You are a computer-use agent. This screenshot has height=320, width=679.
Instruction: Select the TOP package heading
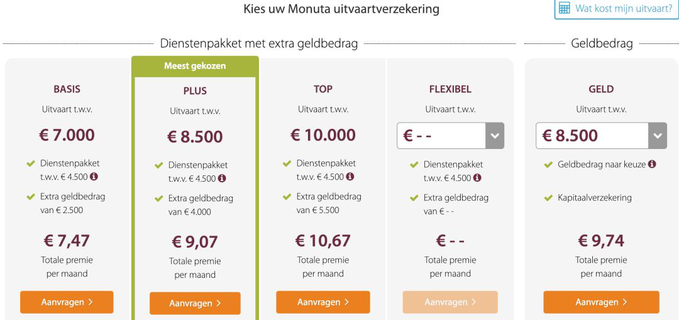click(x=323, y=89)
